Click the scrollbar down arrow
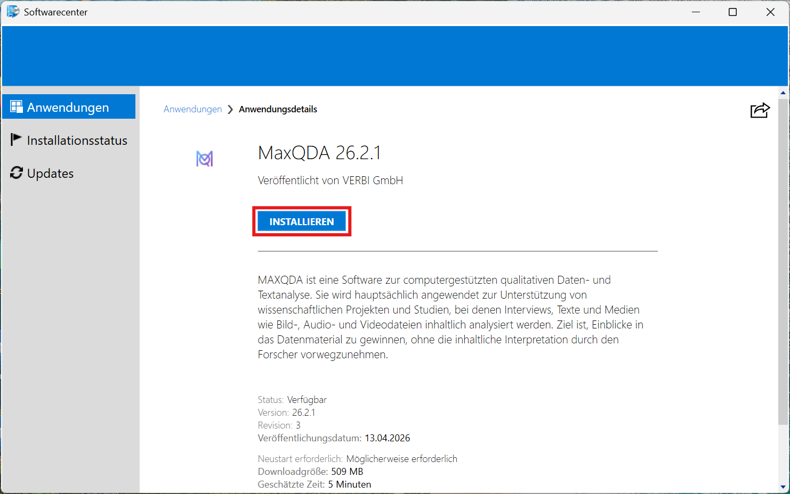790x494 pixels. click(783, 487)
